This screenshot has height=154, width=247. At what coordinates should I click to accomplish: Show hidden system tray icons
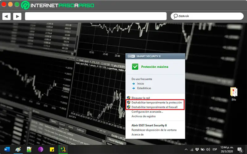[x=186, y=149]
